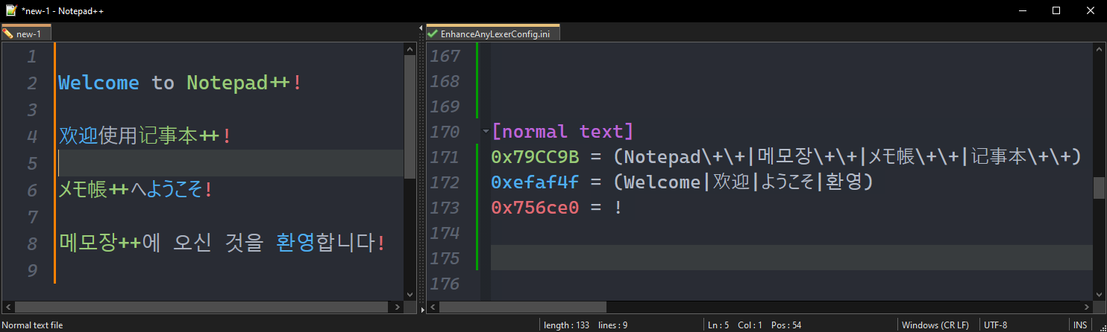This screenshot has height=332, width=1107.
Task: Click the Notepad++ app icon in title bar
Action: point(10,10)
